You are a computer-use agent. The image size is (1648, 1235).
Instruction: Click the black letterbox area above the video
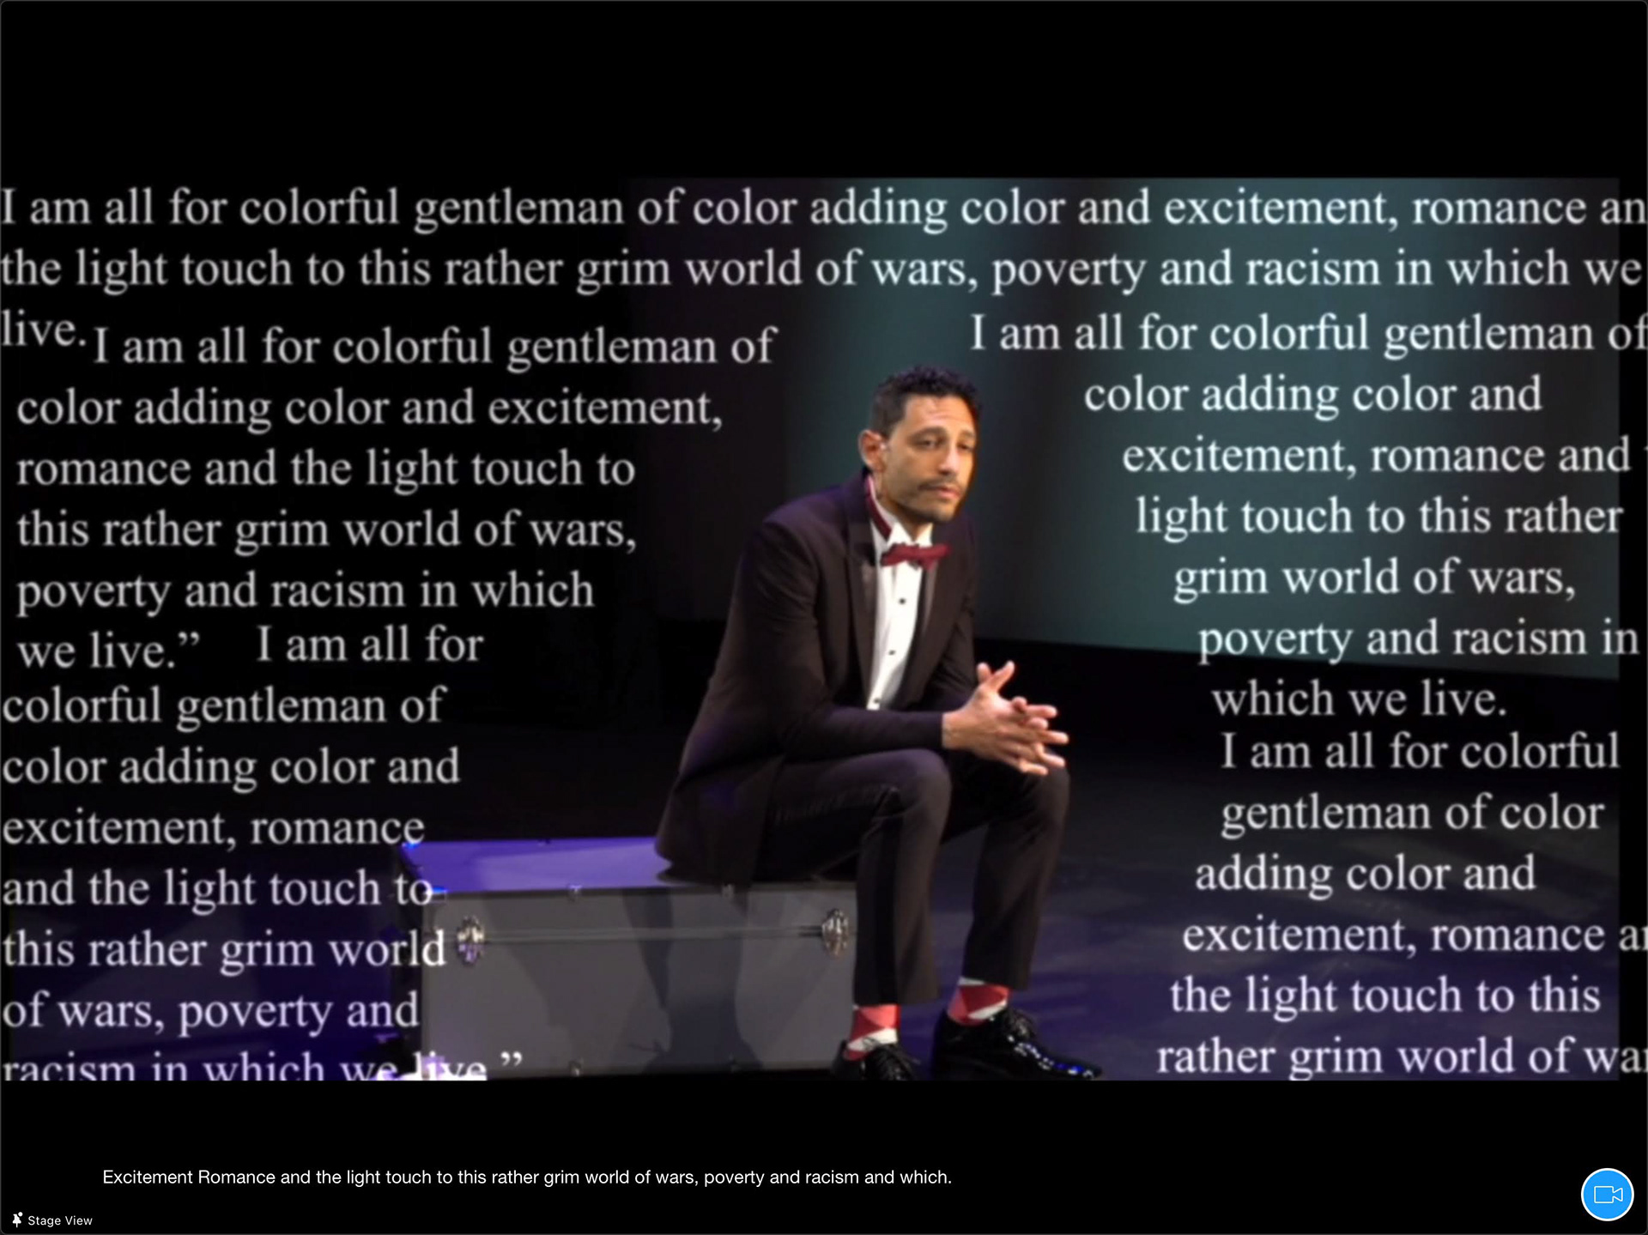click(x=824, y=86)
